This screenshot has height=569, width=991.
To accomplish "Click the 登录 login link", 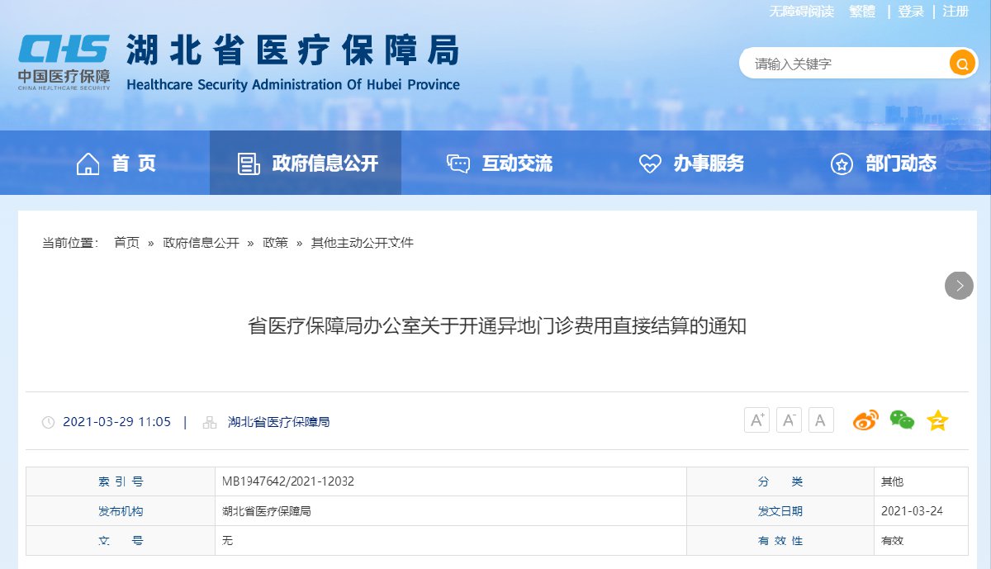I will pyautogui.click(x=911, y=12).
